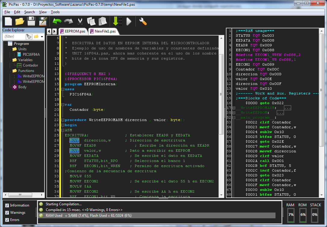Paste from the clipboard toolbar icon
Viewport: 327px width, 227px height.
tap(103, 21)
